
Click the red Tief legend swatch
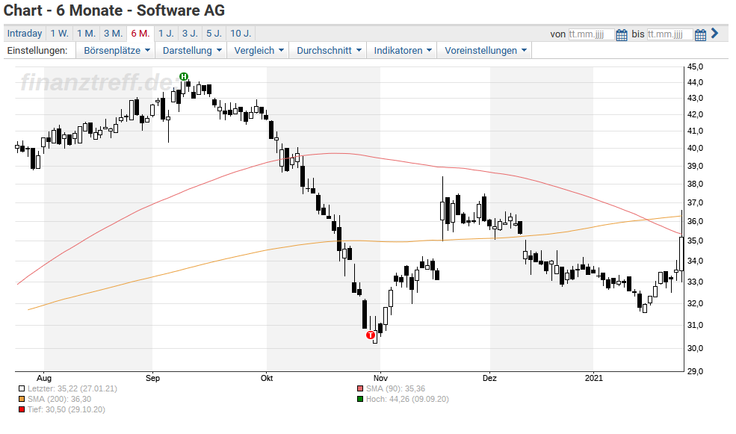(x=21, y=409)
